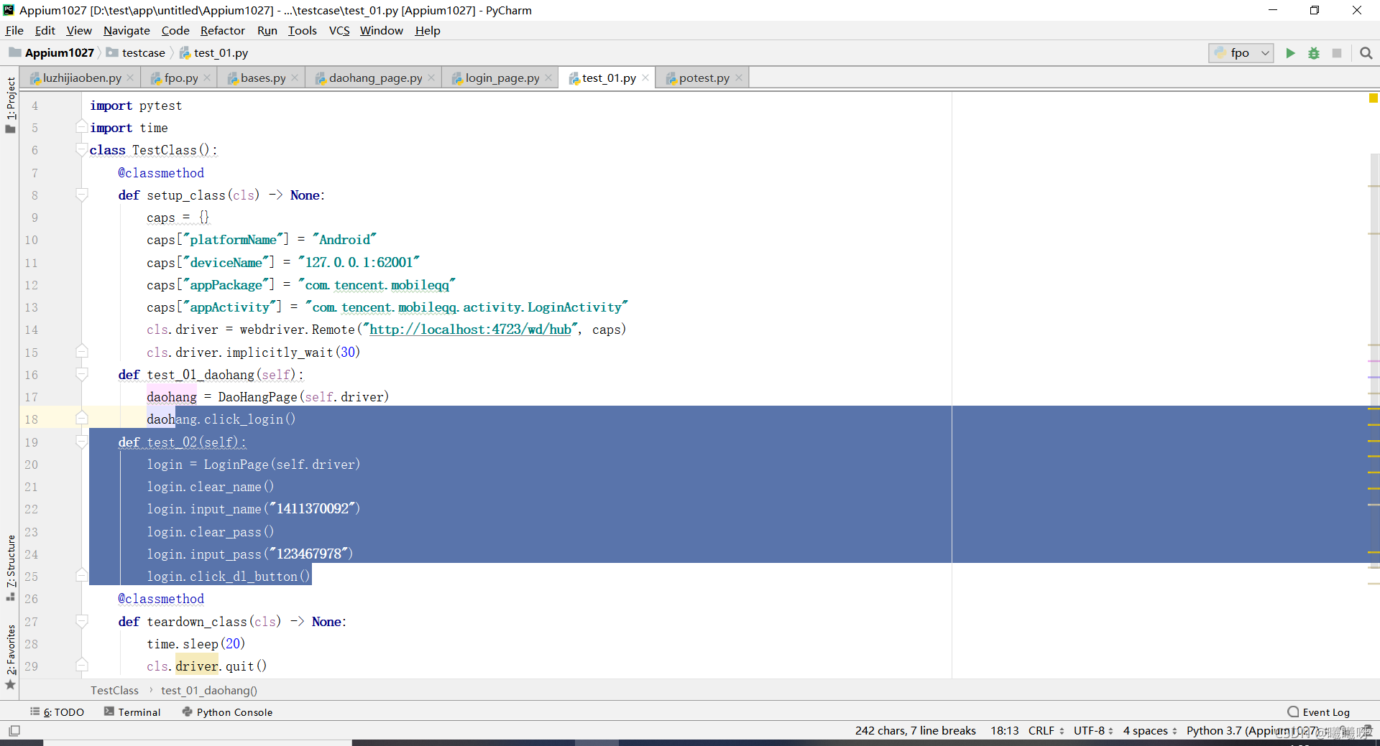Close the test_01.py tab

pos(645,78)
